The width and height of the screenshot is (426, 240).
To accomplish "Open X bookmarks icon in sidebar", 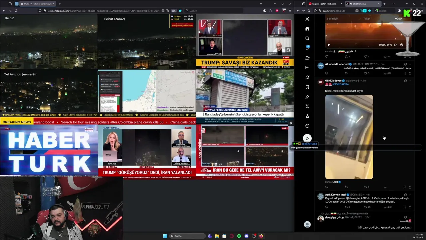I will [307, 87].
